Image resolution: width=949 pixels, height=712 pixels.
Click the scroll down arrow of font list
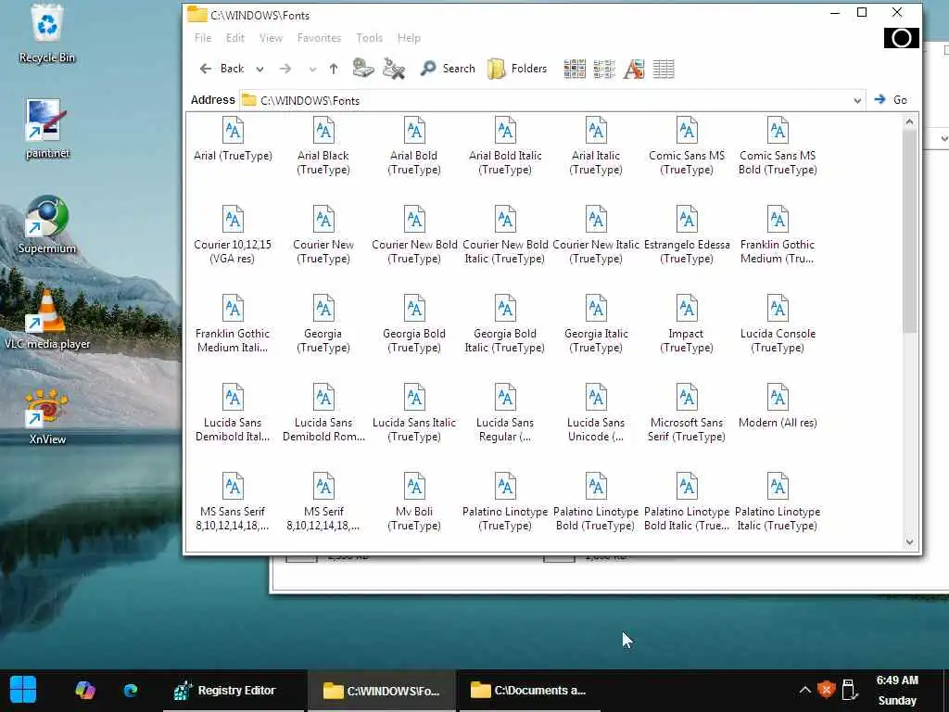pyautogui.click(x=909, y=541)
